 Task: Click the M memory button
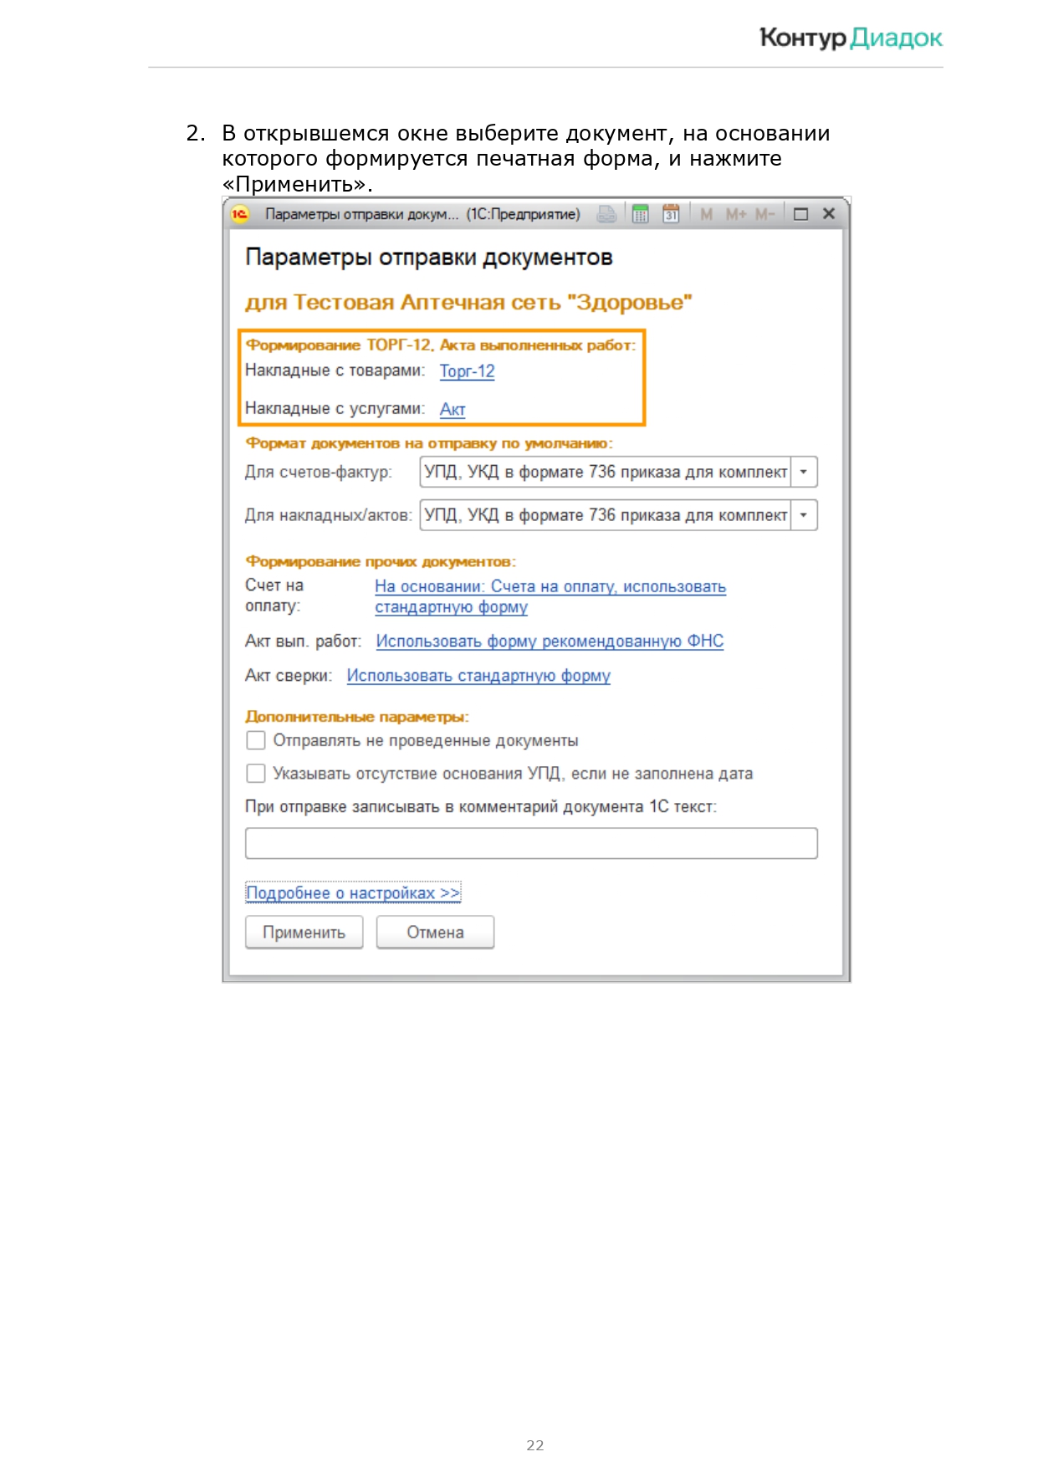click(707, 214)
